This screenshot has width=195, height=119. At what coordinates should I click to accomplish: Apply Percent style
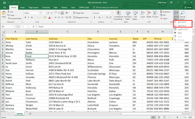coord(99,17)
